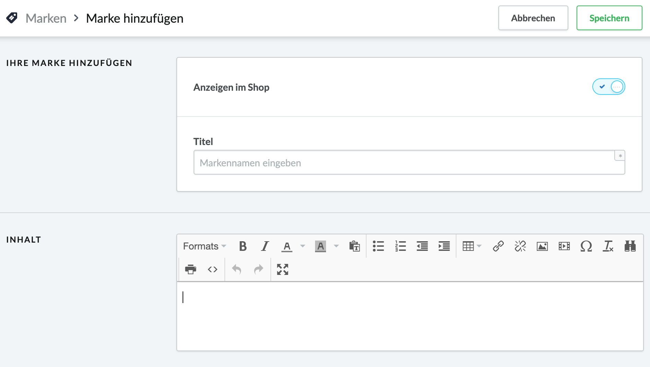Click the Insert video icon

(x=564, y=246)
